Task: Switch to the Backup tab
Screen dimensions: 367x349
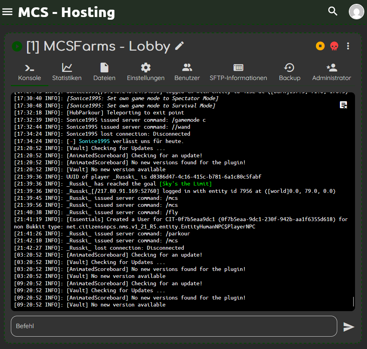Action: point(290,72)
